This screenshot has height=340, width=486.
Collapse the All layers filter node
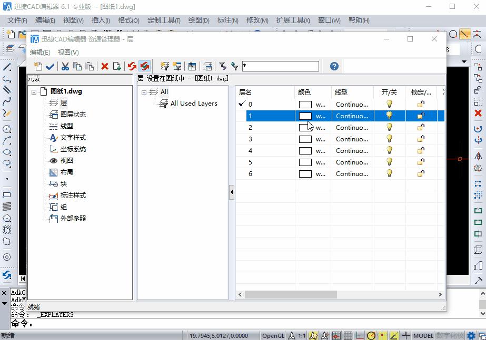pos(144,92)
